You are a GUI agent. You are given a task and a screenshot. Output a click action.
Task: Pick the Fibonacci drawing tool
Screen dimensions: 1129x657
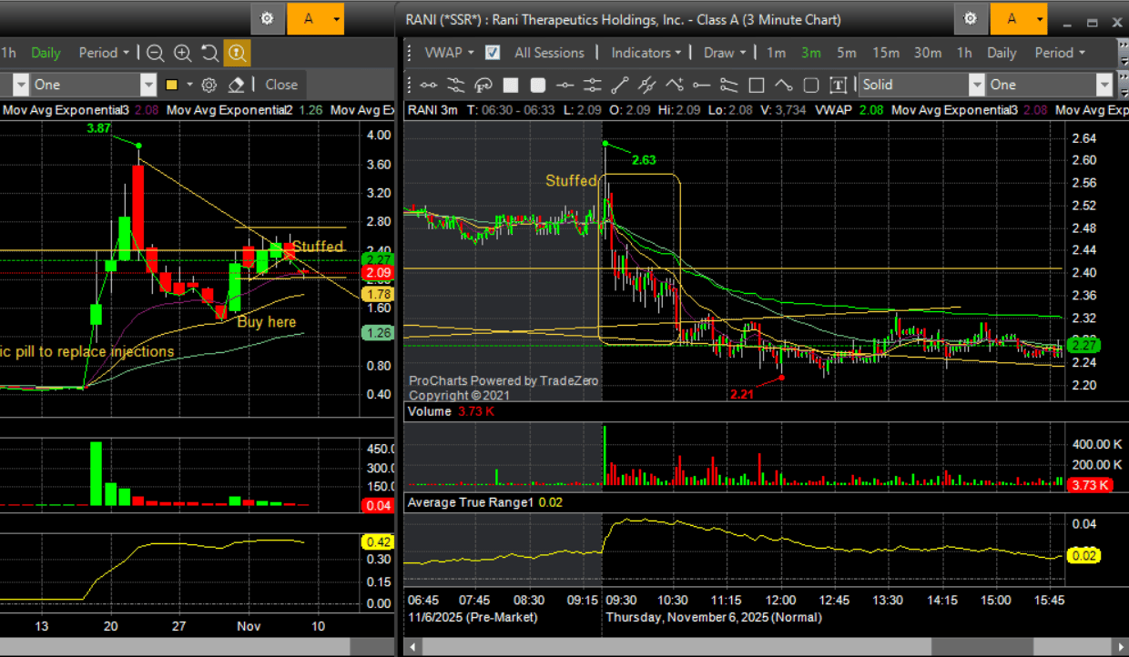(x=483, y=85)
